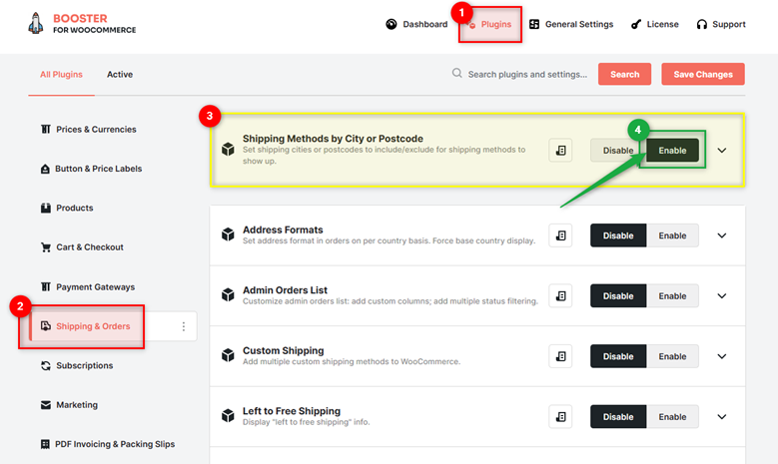Expand Left to Free Shipping chevron
The height and width of the screenshot is (464, 778).
pyautogui.click(x=722, y=417)
